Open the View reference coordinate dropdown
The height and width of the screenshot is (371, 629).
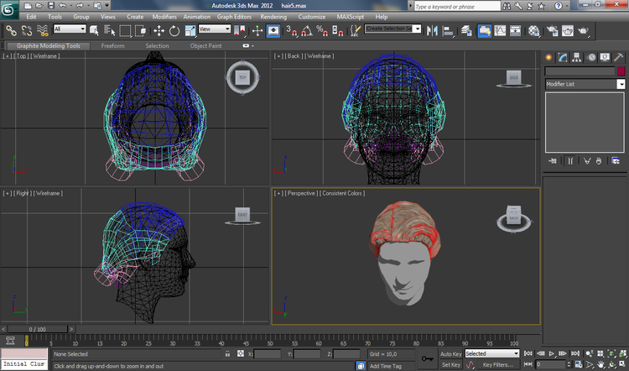(x=214, y=29)
